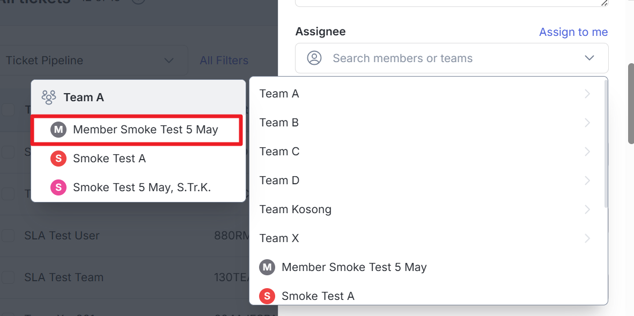Click the person icon in Assignee search field
The height and width of the screenshot is (316, 634).
(314, 58)
